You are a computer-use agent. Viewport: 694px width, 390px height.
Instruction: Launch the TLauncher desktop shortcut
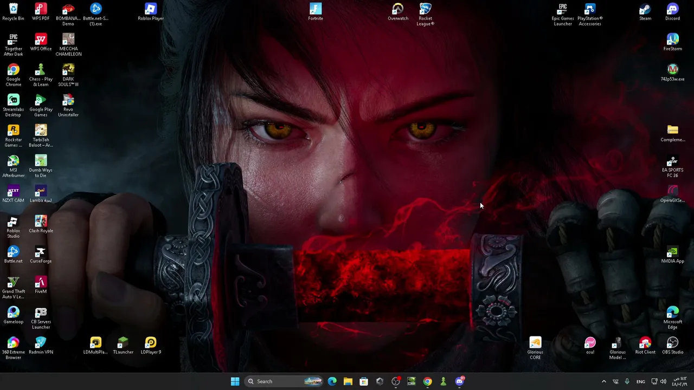(x=123, y=346)
